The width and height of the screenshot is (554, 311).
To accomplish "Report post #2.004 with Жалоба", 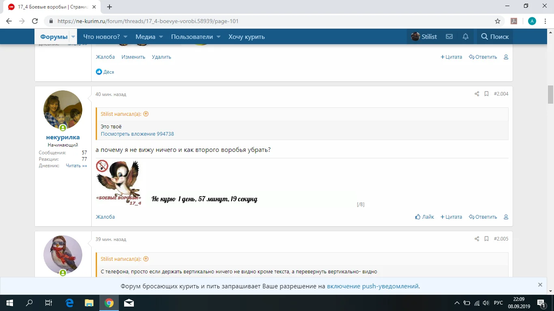I will point(105,217).
